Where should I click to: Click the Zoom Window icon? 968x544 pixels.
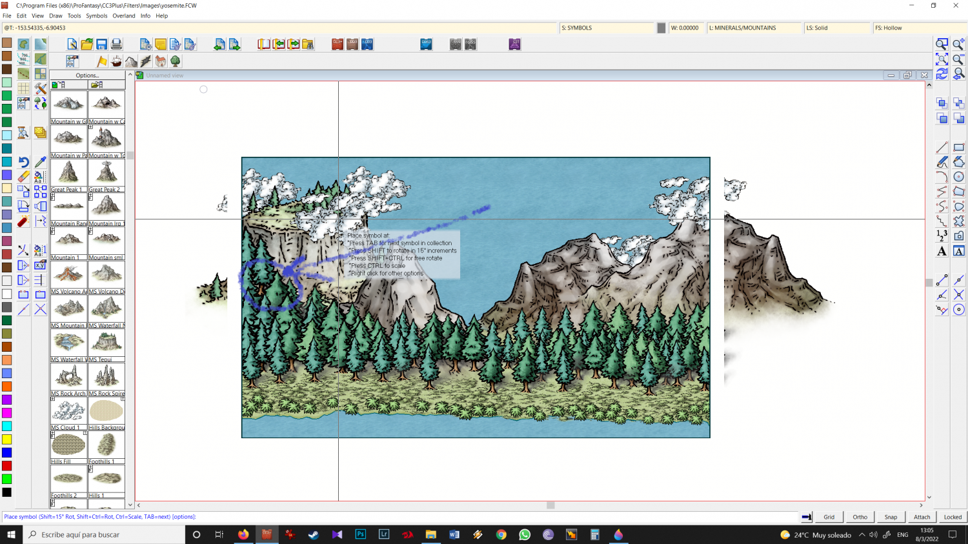[942, 44]
